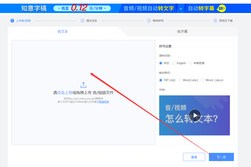Click the 转写设置 heading
This screenshot has height=167, width=251.
point(165,46)
